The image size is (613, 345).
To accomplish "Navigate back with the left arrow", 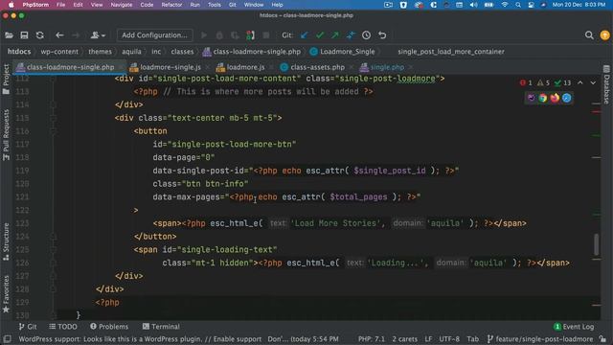I will [59, 35].
